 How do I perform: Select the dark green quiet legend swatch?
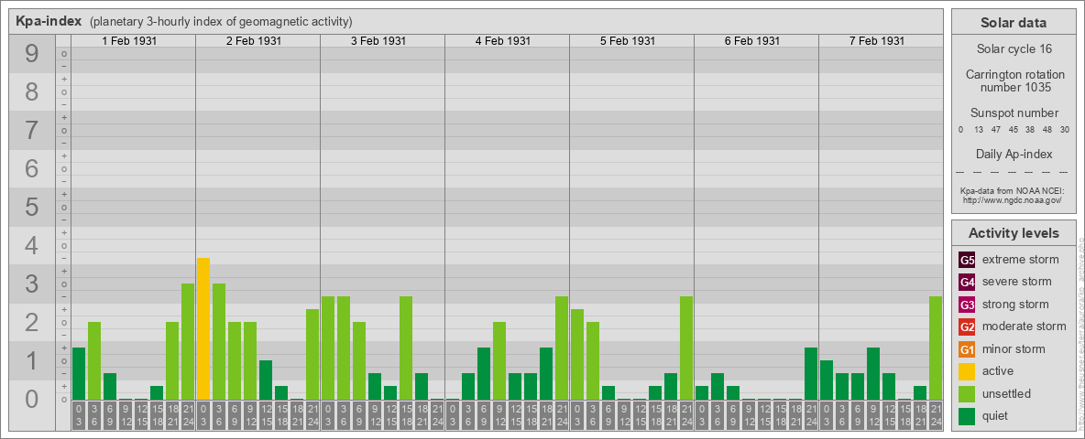pyautogui.click(x=967, y=415)
